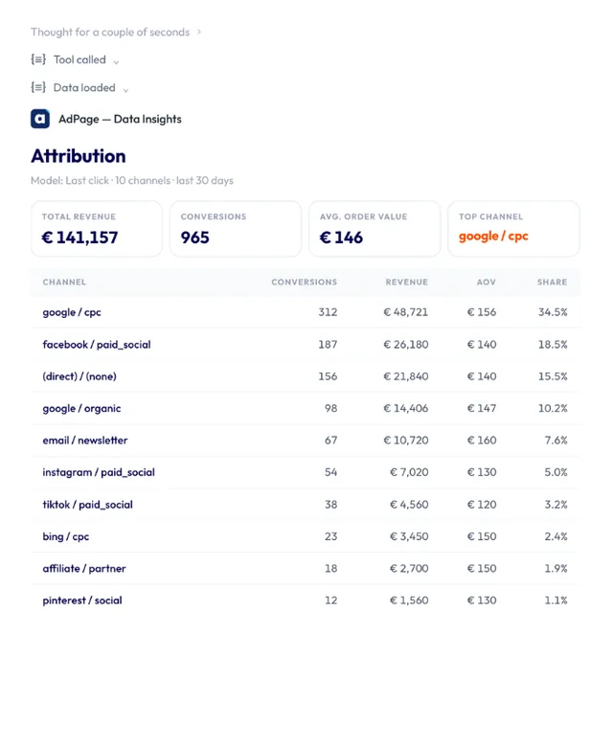Click the € 160 AOV cell
Image resolution: width=613 pixels, height=747 pixels.
pos(482,440)
